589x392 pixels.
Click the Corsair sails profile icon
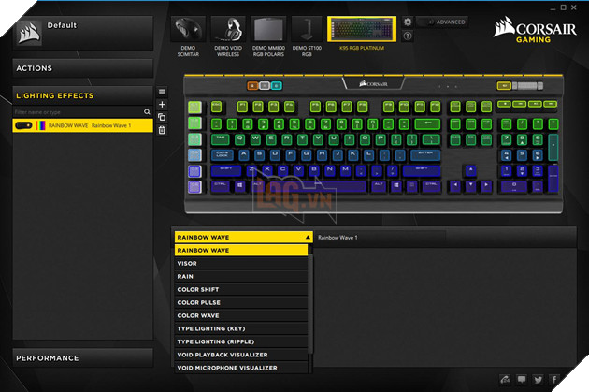(29, 33)
